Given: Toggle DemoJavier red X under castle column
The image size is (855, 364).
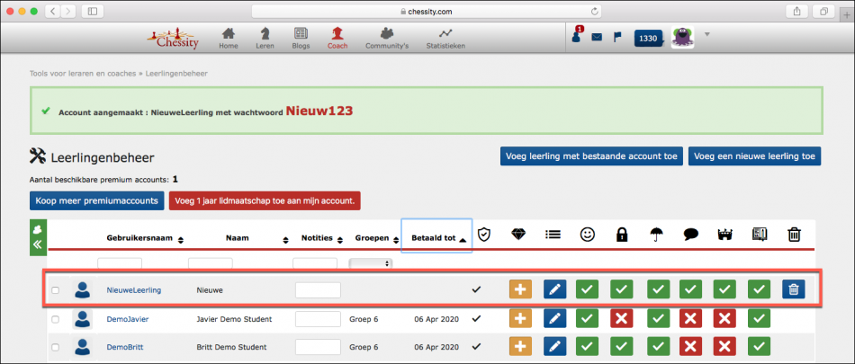Looking at the screenshot, I should click(724, 319).
